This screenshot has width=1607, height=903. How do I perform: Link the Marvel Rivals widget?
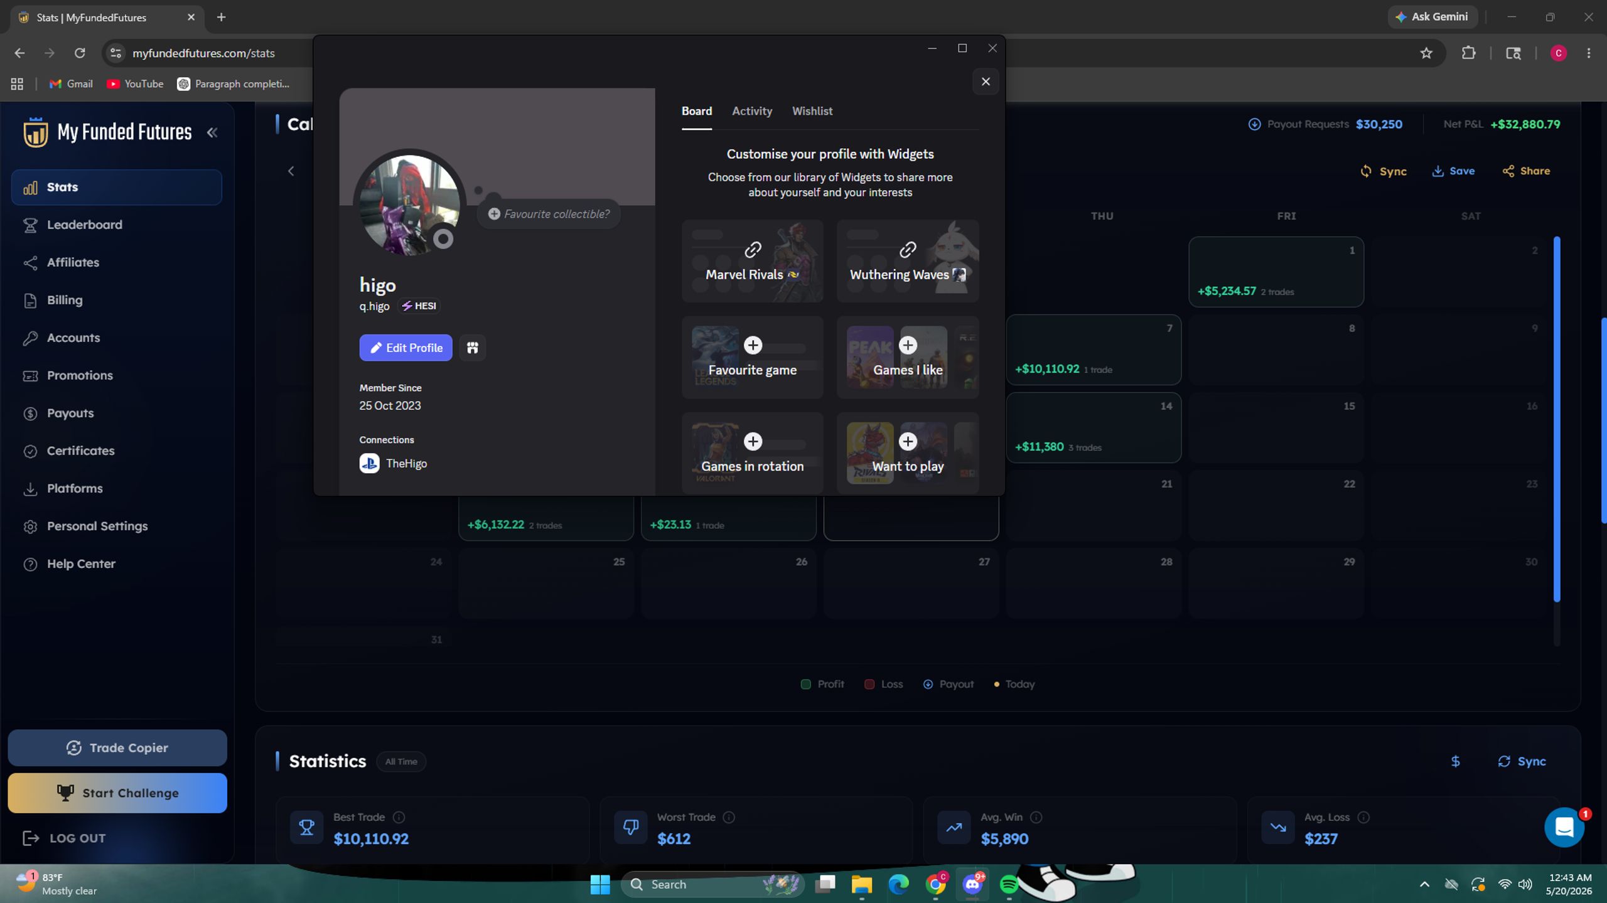pos(753,261)
